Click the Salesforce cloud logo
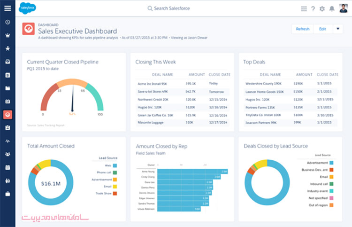The width and height of the screenshot is (352, 227). [27, 8]
